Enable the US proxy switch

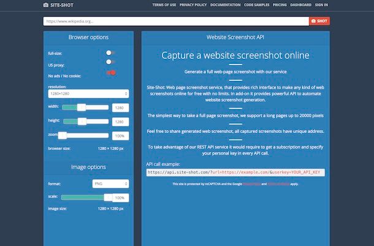tap(110, 62)
